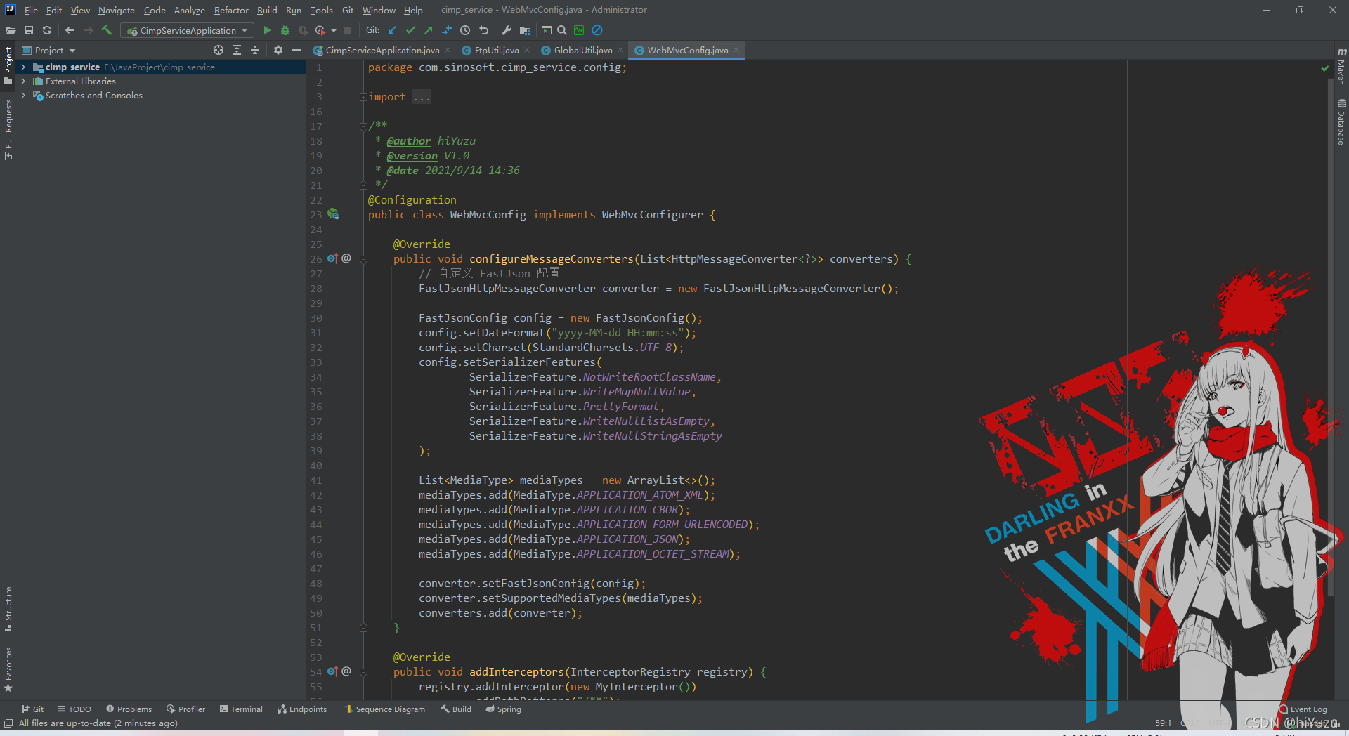1349x736 pixels.
Task: Reload all from disk sync icon
Action: (47, 30)
